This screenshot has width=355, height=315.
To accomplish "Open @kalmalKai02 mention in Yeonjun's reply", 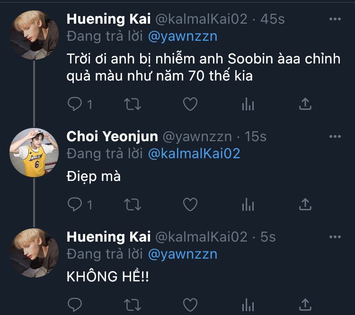I will click(x=194, y=153).
